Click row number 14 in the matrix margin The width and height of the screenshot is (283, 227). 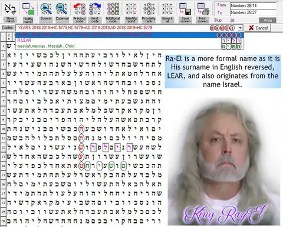point(3,166)
